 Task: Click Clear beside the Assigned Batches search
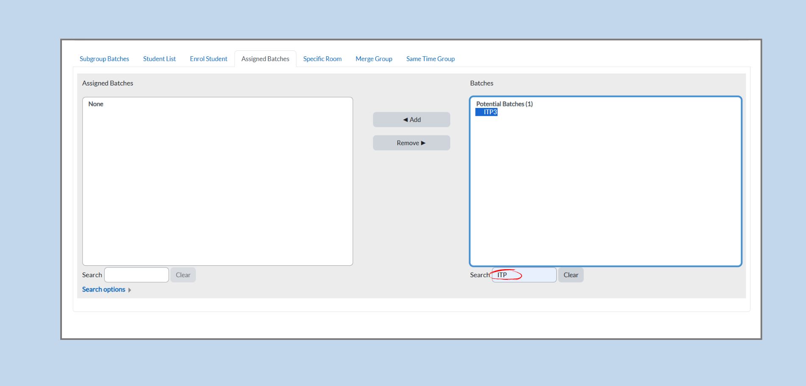[x=183, y=275]
